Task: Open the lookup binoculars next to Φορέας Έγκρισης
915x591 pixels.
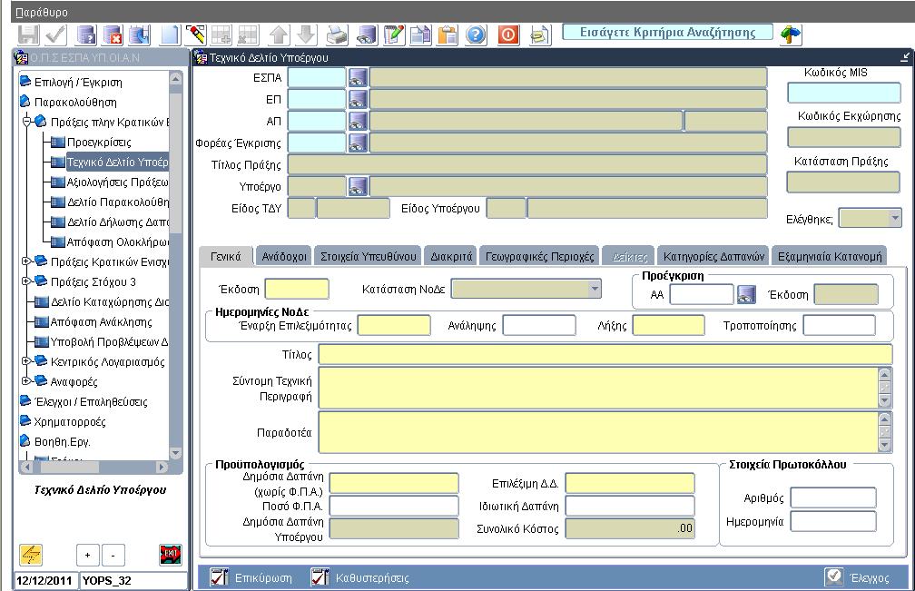Action: 358,143
